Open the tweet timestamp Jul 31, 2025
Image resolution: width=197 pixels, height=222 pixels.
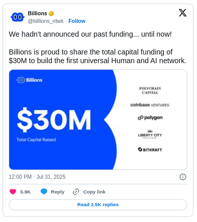click(37, 177)
